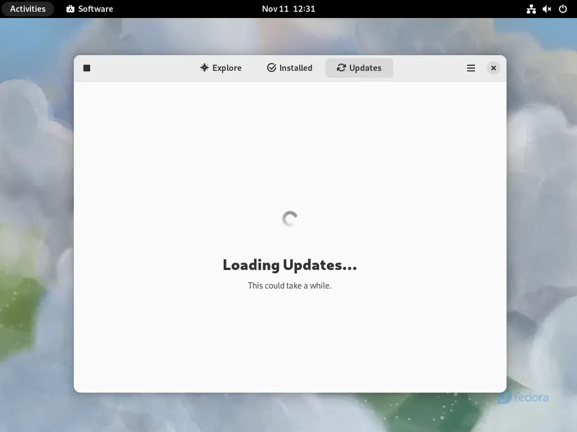Open the Activities overview
This screenshot has height=432, width=577.
coord(28,9)
